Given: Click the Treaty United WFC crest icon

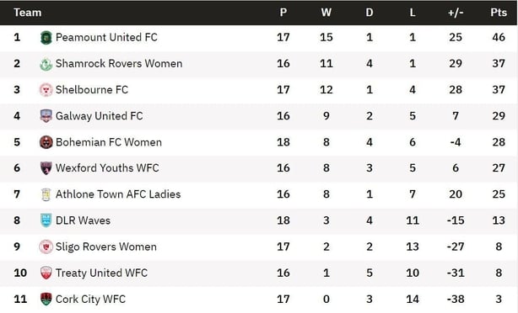Looking at the screenshot, I should tap(46, 273).
